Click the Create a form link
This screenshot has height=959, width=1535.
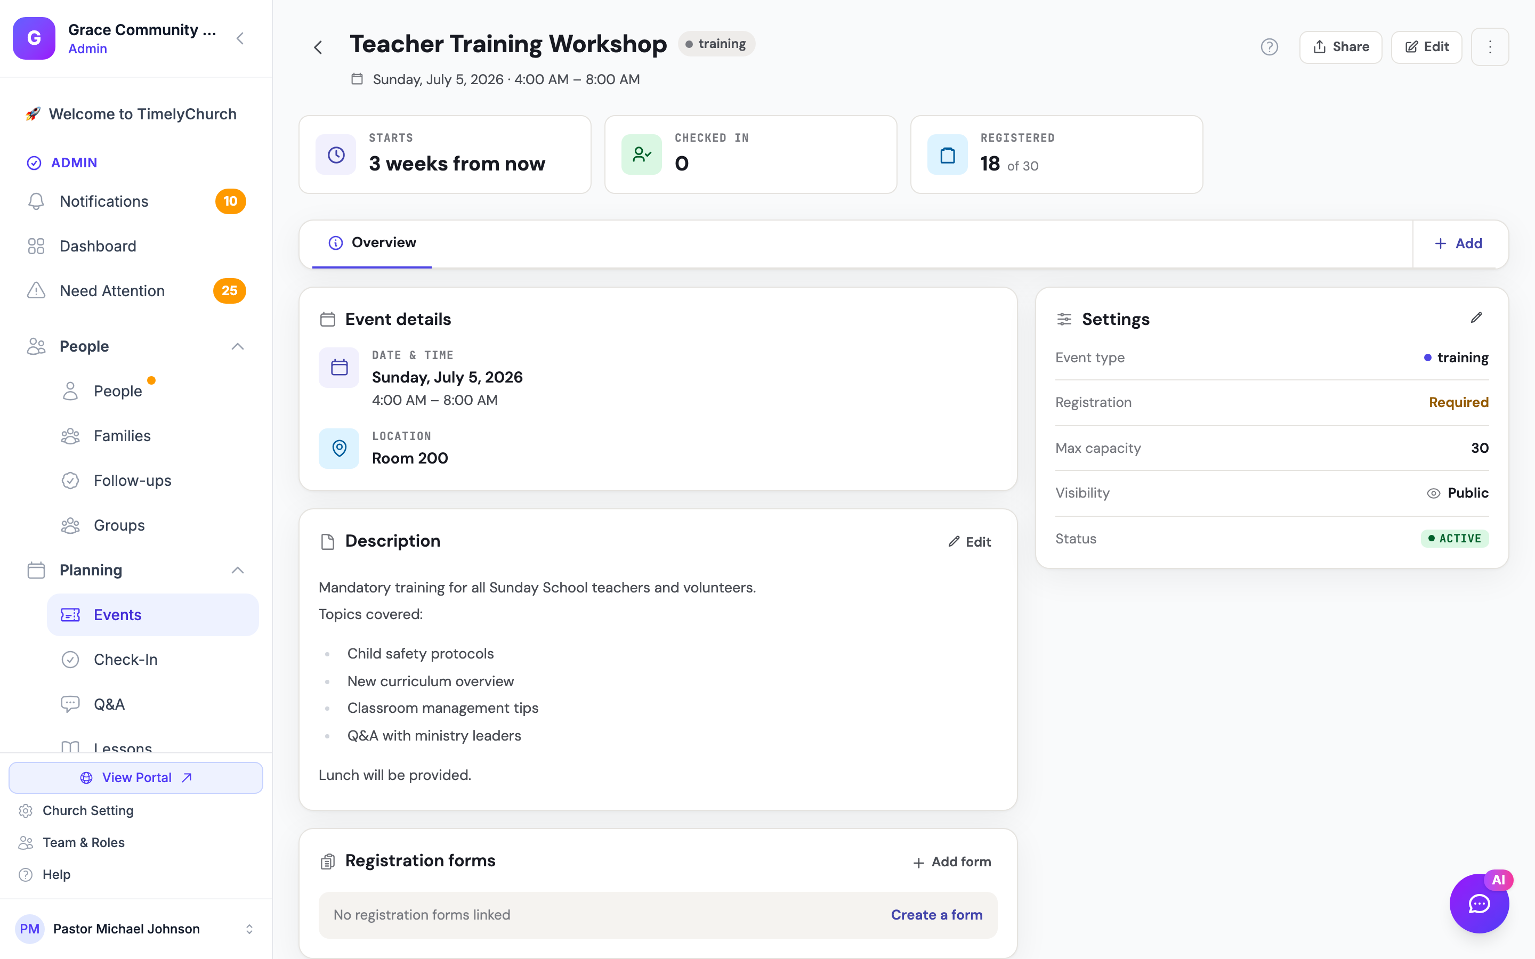[936, 915]
